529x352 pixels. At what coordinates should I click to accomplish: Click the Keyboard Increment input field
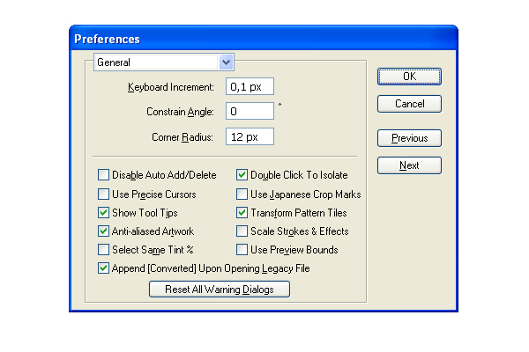coord(250,86)
